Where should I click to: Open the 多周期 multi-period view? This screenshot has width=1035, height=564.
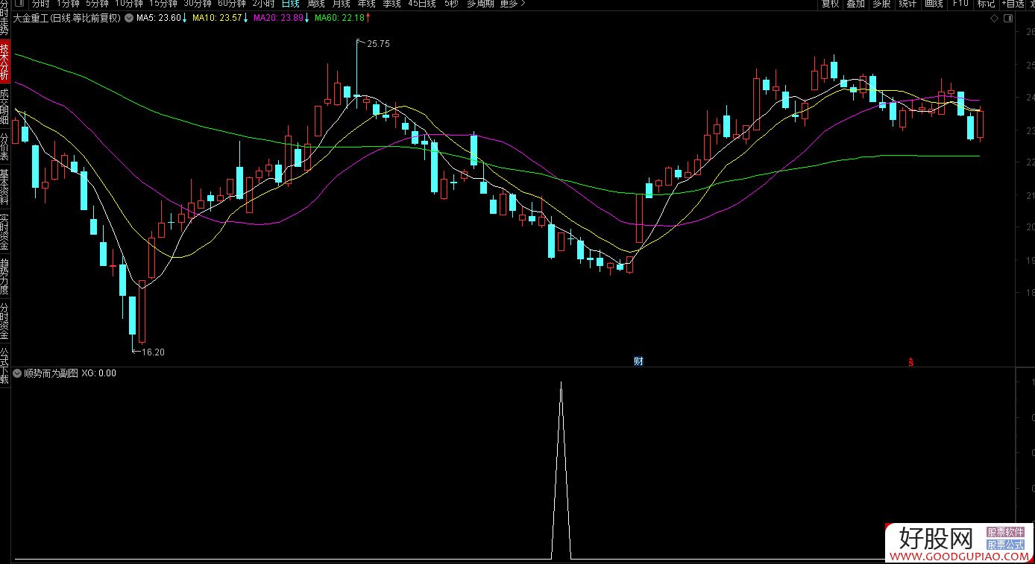(x=480, y=4)
